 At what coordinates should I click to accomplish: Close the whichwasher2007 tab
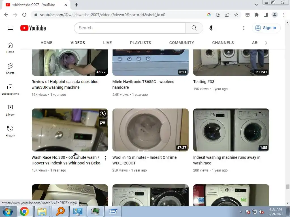tap(66, 5)
